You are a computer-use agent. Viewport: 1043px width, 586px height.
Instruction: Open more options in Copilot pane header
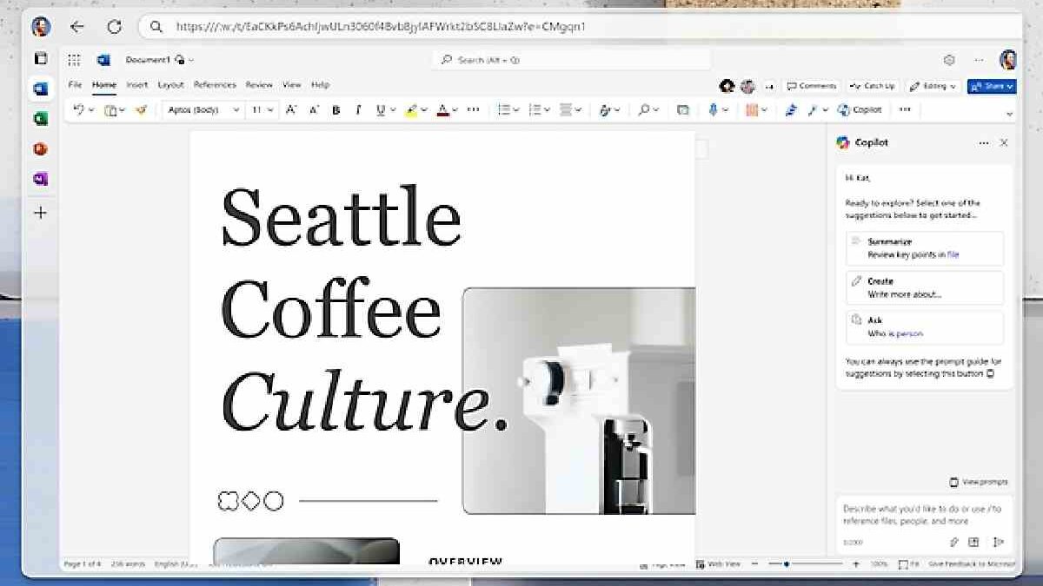[984, 142]
